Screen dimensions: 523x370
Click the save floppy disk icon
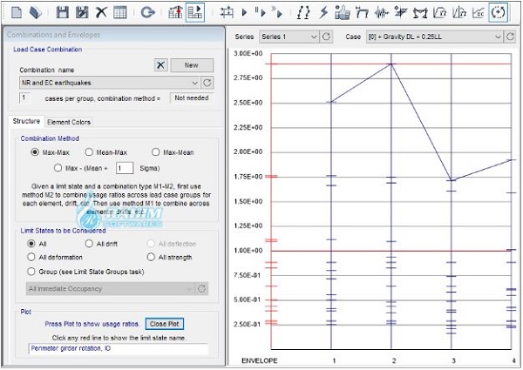[x=62, y=12]
